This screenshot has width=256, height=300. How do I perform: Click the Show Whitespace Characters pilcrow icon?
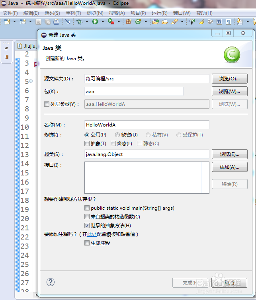click(228, 21)
